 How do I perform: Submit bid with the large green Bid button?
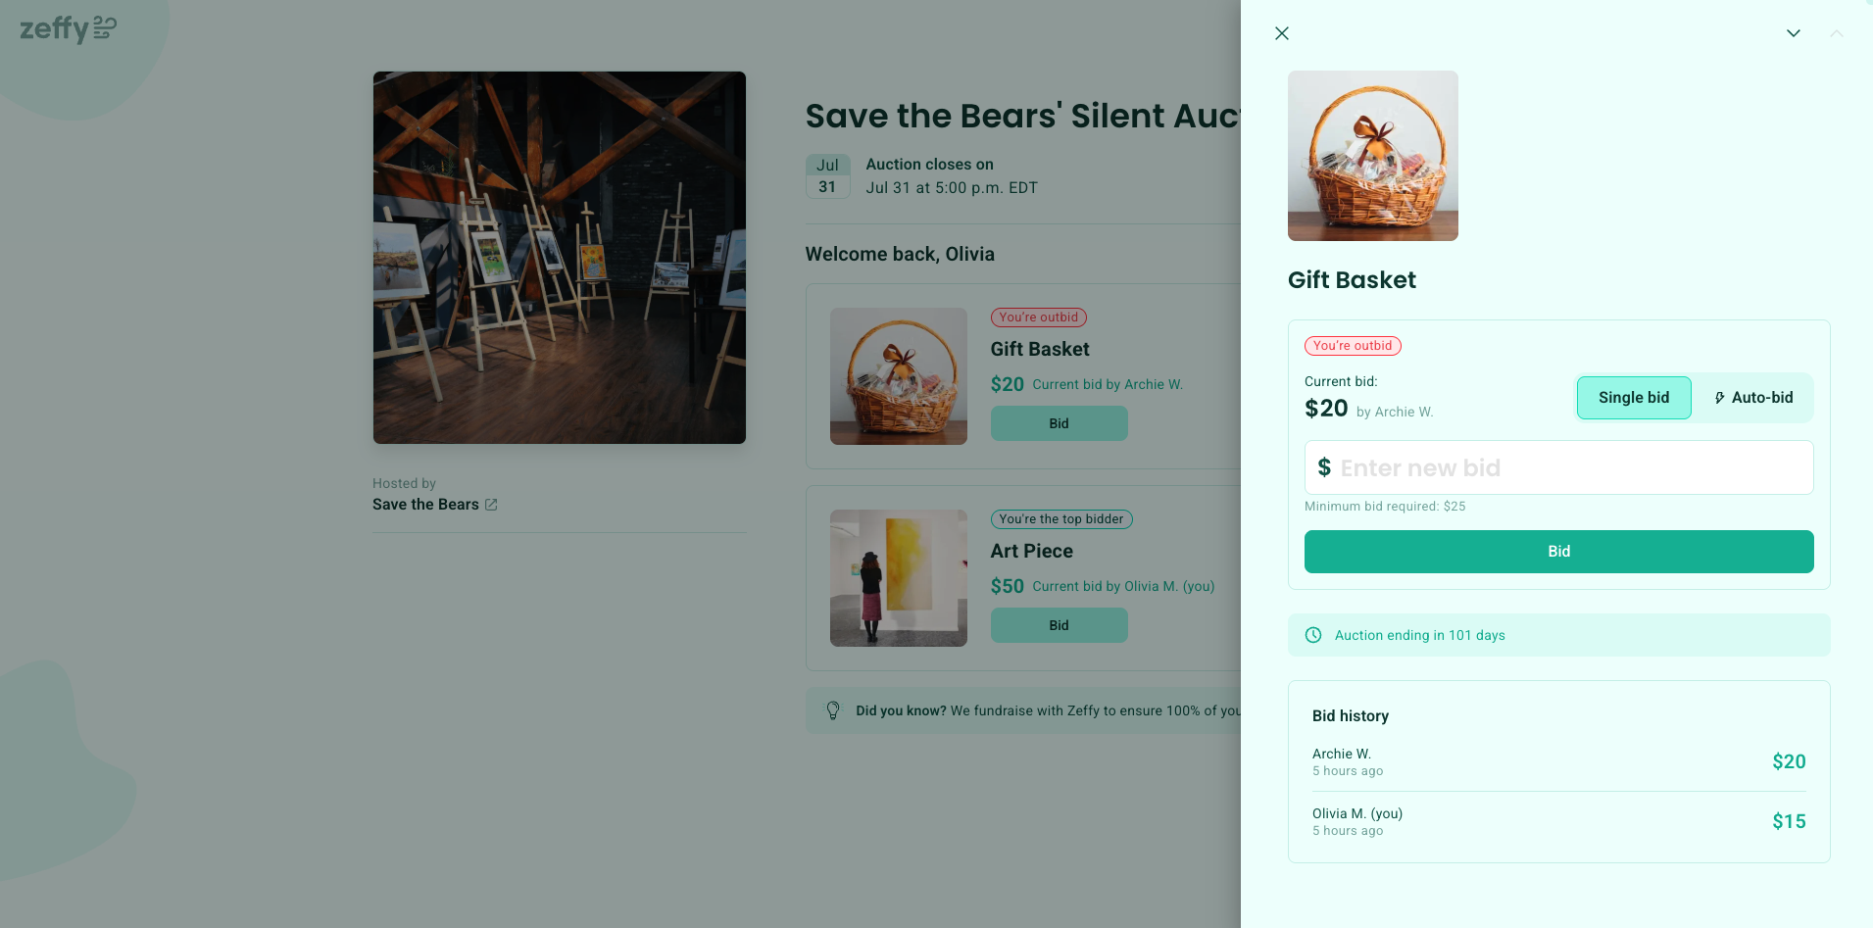tap(1558, 552)
